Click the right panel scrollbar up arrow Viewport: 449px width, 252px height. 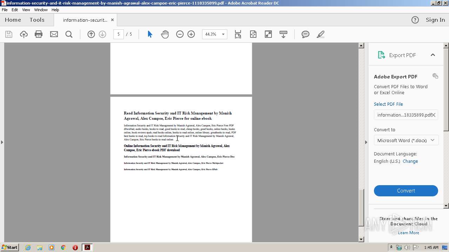point(446,45)
